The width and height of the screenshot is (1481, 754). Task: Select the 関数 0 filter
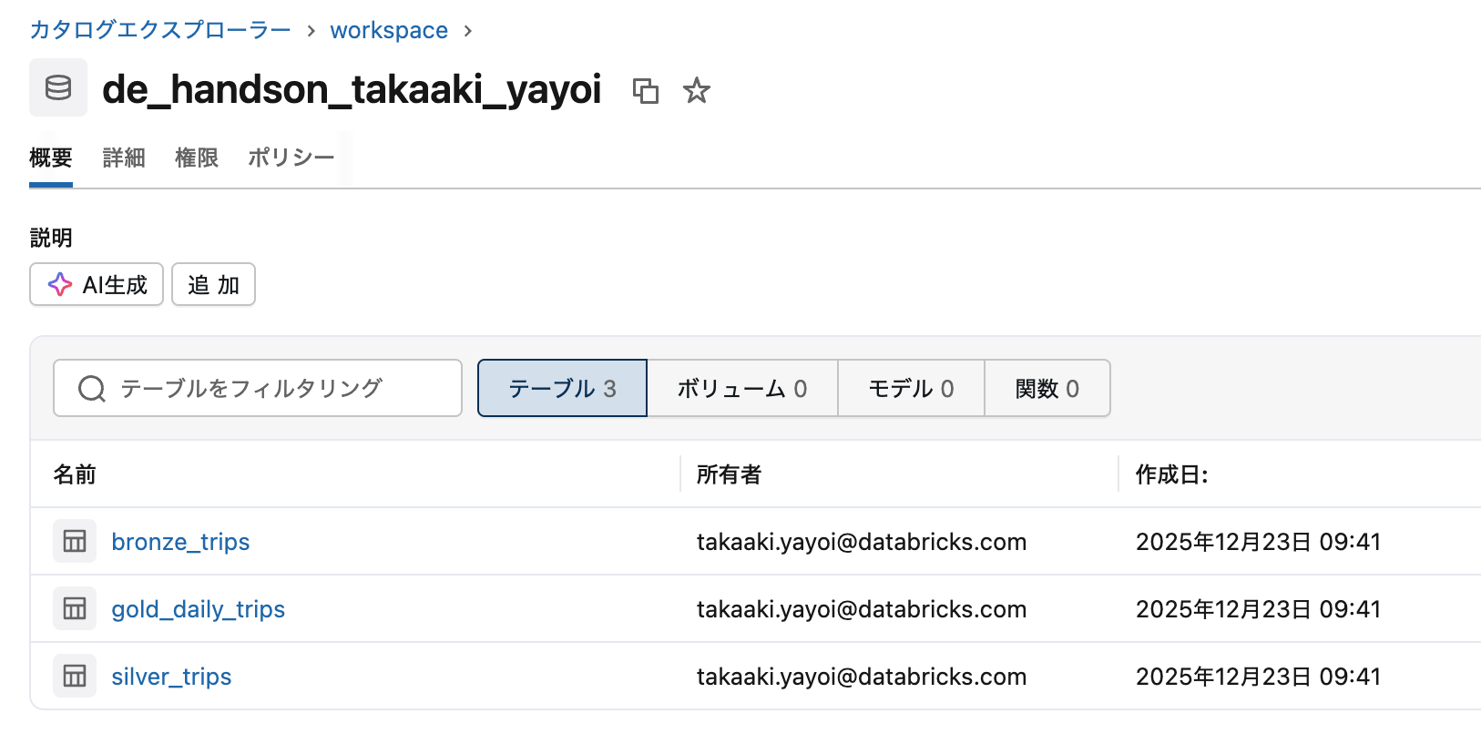1047,388
